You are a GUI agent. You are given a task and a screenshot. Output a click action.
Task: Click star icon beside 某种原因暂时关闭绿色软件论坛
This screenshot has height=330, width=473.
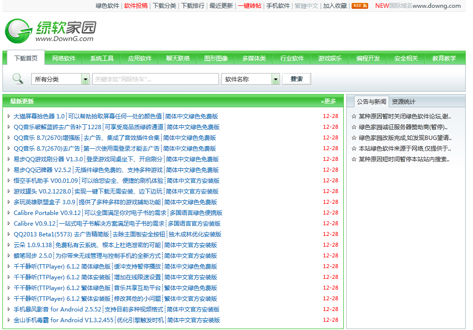pos(354,116)
